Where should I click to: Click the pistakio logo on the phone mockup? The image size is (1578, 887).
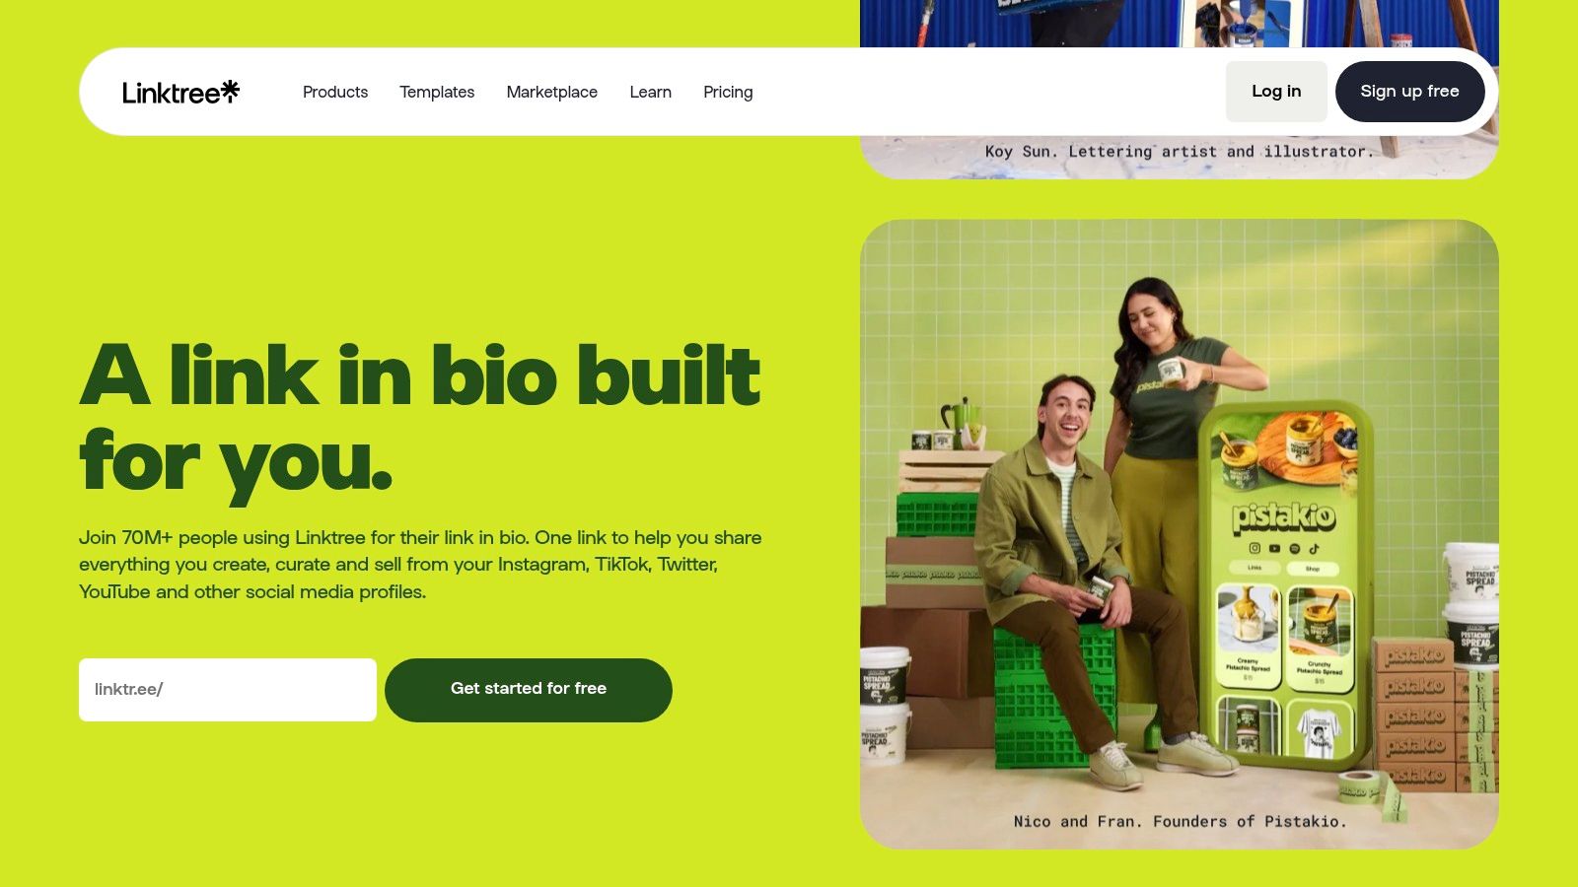tap(1283, 517)
